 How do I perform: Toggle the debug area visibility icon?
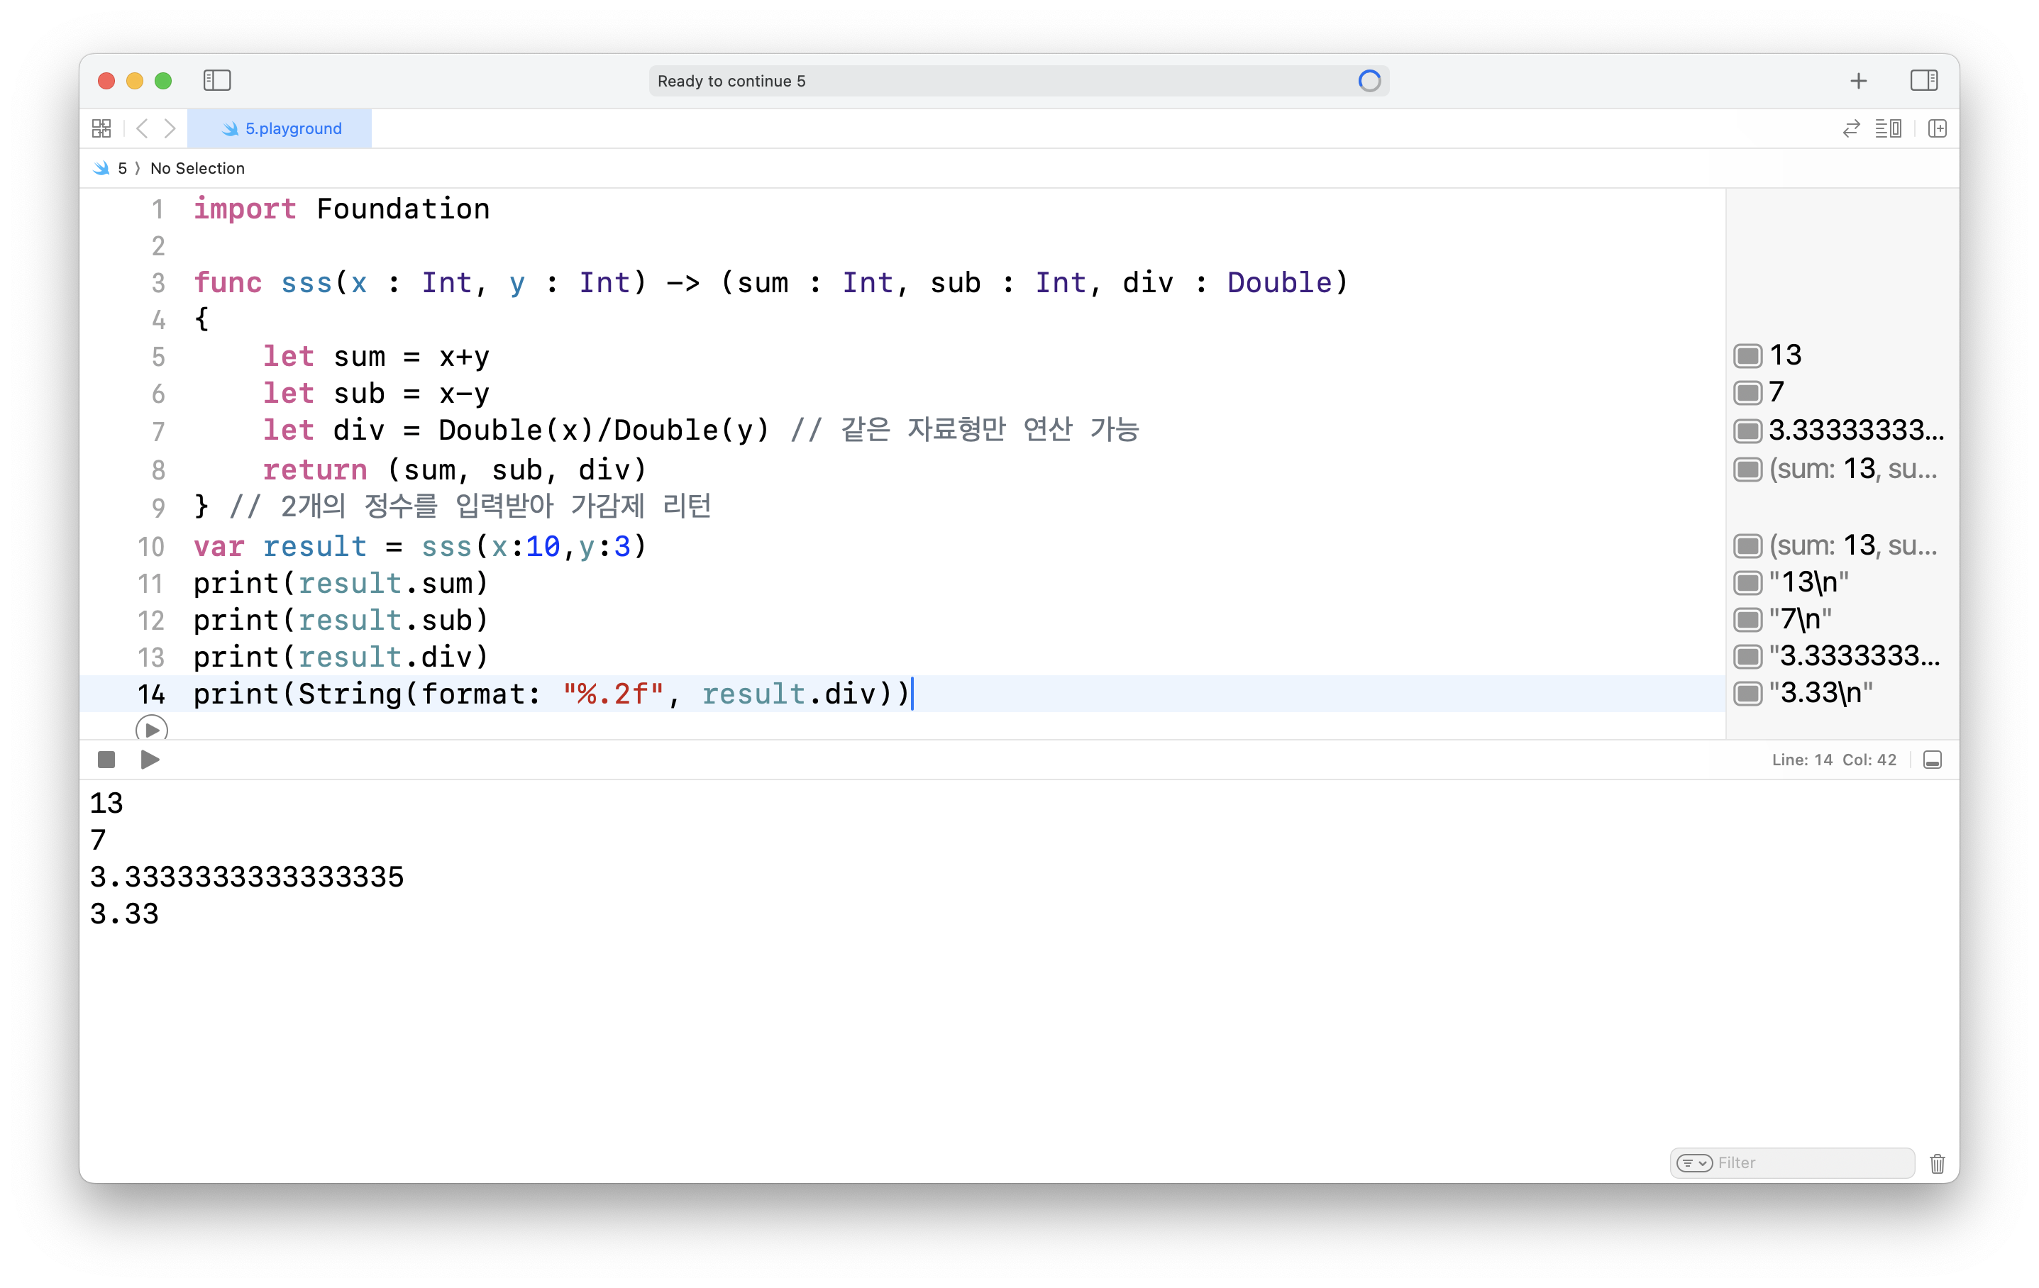(x=1933, y=760)
